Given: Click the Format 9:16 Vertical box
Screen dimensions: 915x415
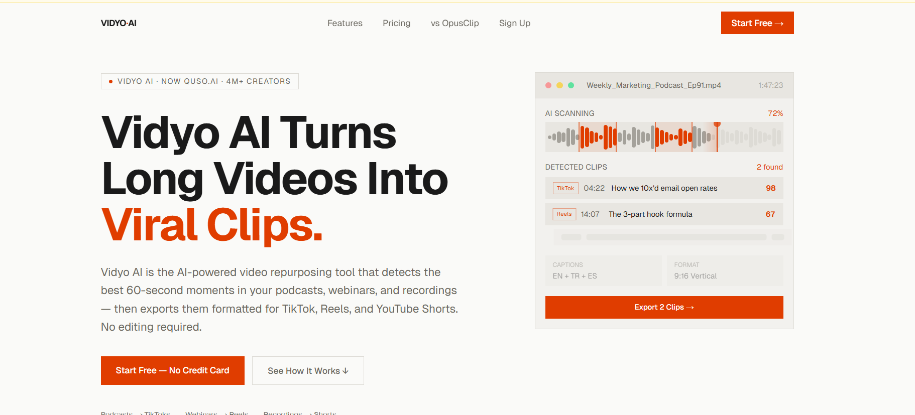Looking at the screenshot, I should pyautogui.click(x=725, y=271).
